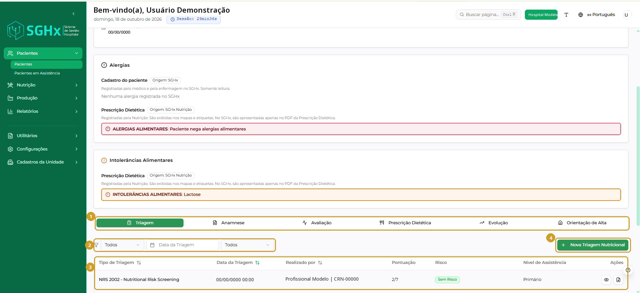Screen dimensions: 640x293
Task: Select the NRS 2002 - Nutritional Risk Screening row text
Action: pos(139,280)
